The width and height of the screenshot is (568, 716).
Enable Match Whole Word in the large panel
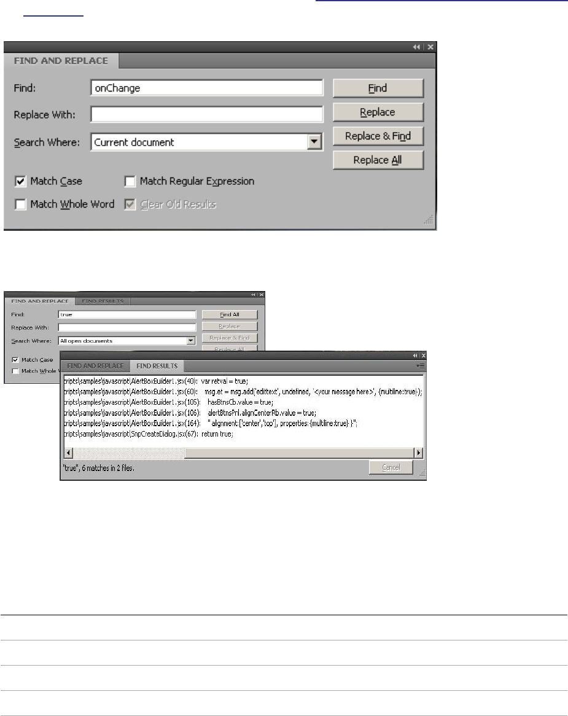click(20, 204)
